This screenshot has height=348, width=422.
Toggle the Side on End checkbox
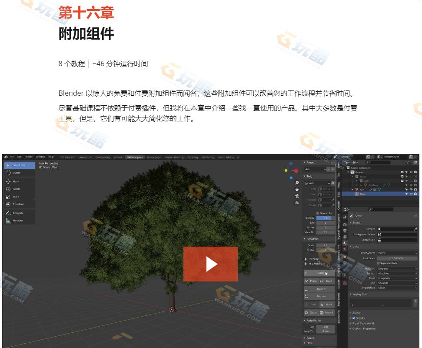[318, 213]
